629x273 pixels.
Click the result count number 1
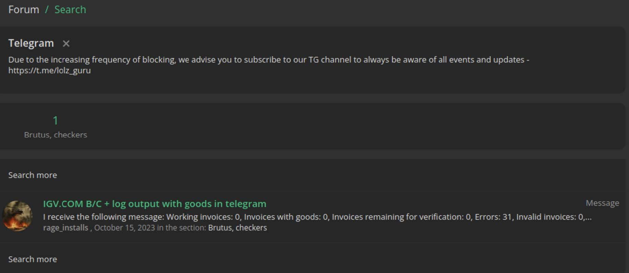click(x=55, y=120)
